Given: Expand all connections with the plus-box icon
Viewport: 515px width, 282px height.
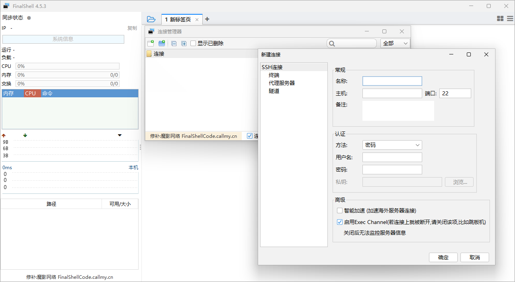Looking at the screenshot, I should (x=184, y=44).
